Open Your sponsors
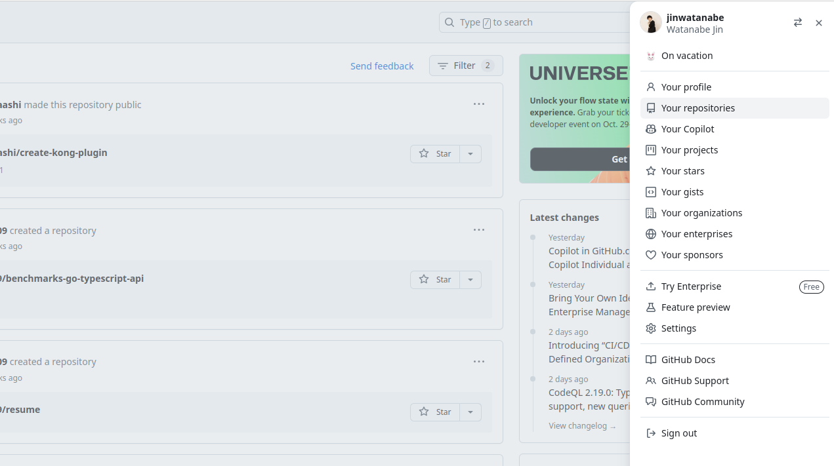 pos(735,255)
